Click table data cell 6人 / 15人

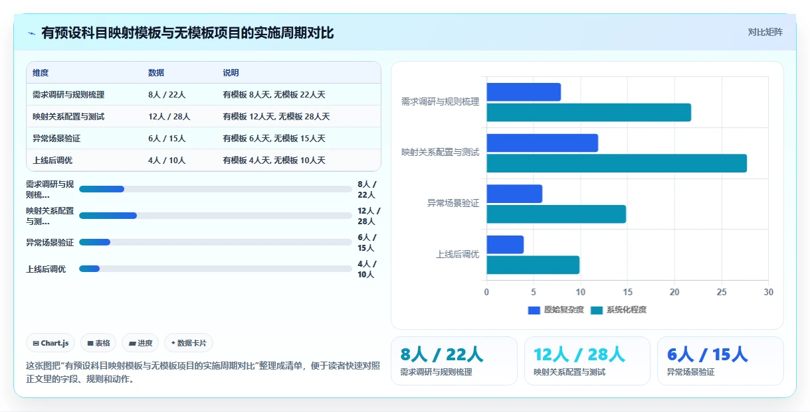167,139
